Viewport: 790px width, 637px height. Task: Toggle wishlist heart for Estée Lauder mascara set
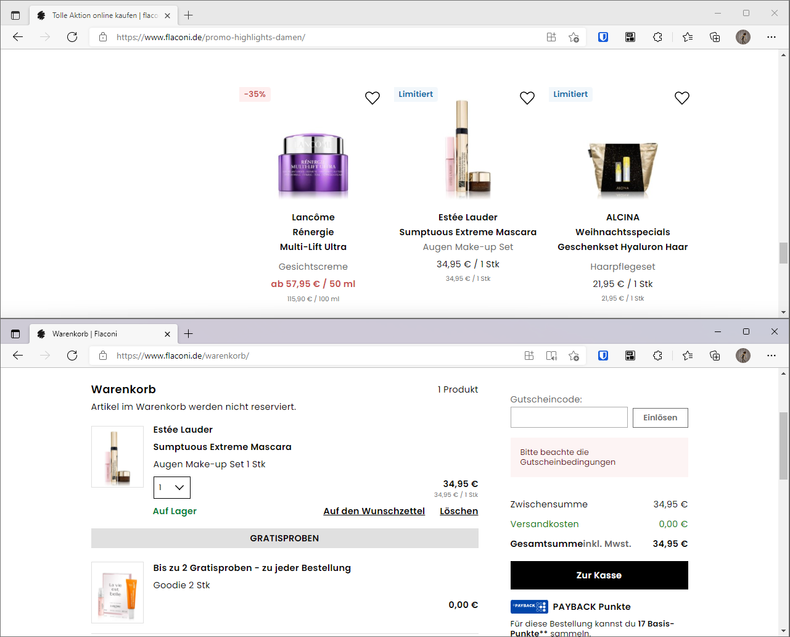tap(527, 98)
